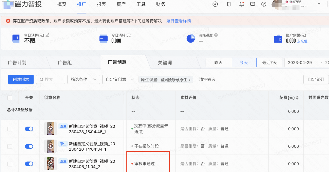Click the help question mark icon

pos(263,4)
